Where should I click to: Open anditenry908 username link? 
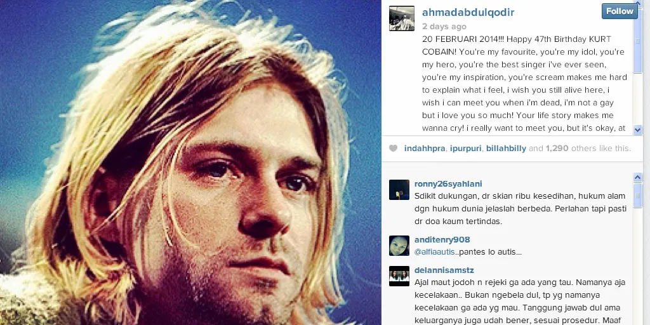[442, 239]
